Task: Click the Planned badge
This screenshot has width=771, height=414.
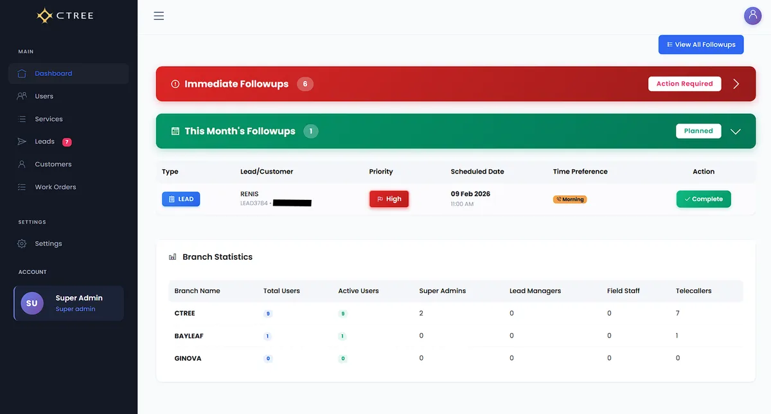Action: [x=698, y=130]
